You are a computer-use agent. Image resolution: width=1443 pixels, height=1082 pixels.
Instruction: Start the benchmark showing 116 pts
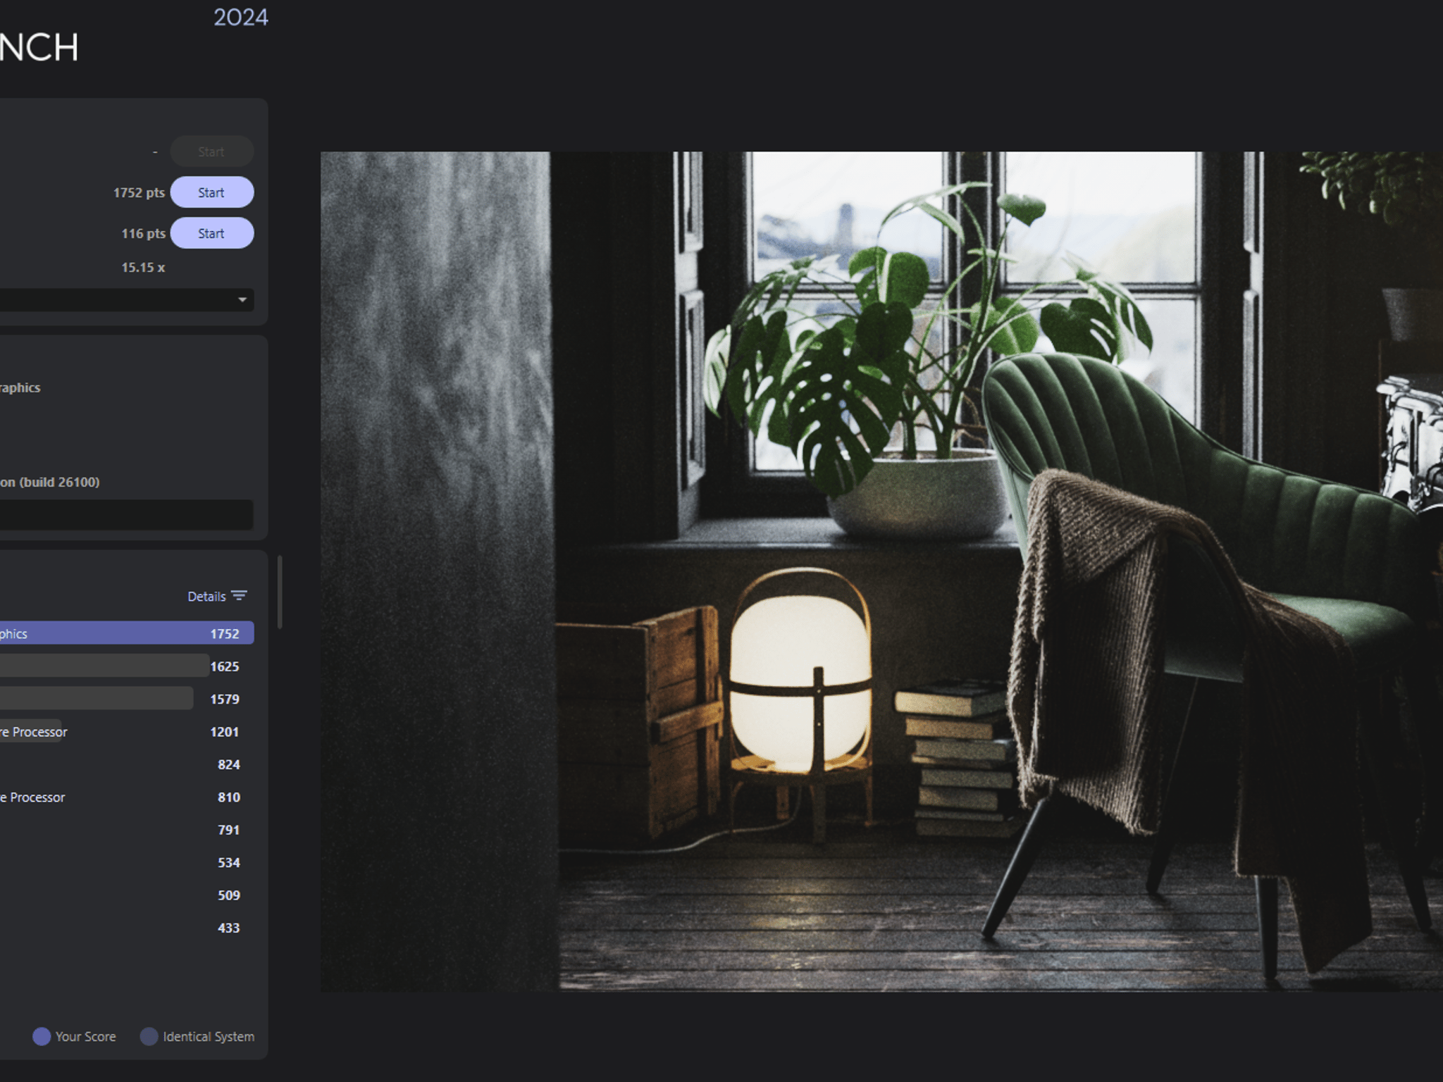(212, 233)
